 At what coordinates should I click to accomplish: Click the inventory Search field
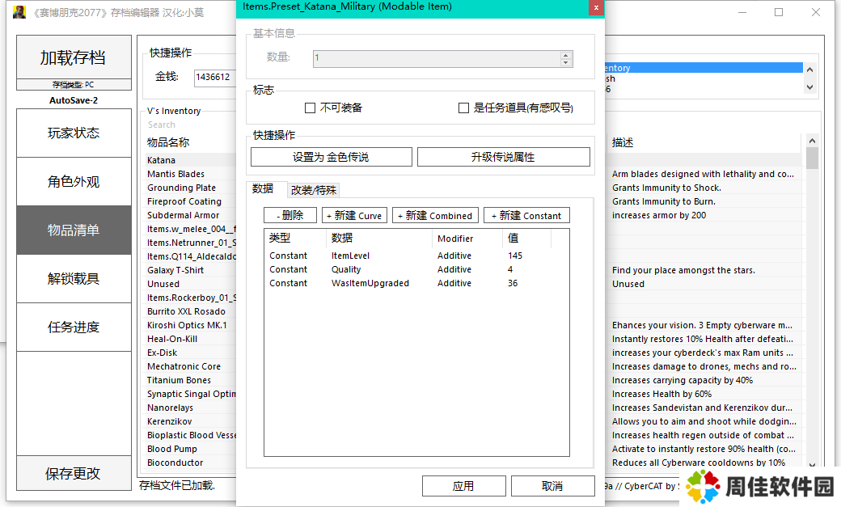[190, 125]
